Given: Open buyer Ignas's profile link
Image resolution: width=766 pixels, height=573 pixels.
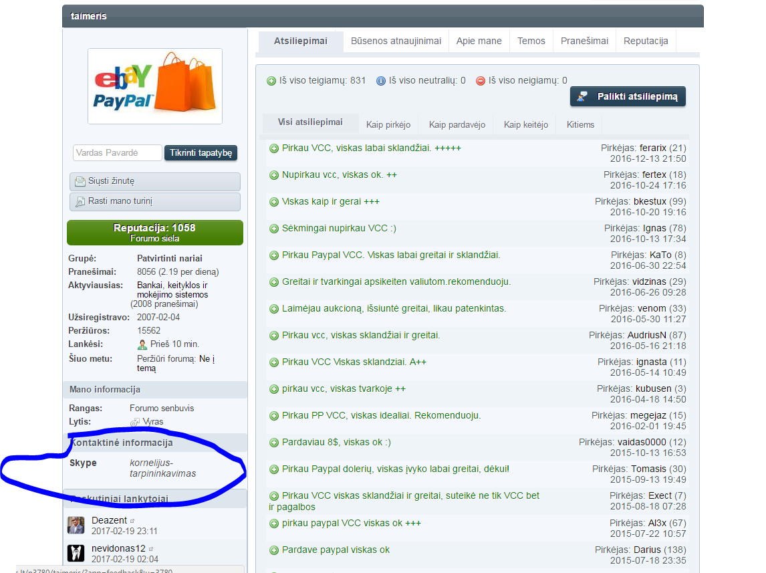Looking at the screenshot, I should pos(654,228).
